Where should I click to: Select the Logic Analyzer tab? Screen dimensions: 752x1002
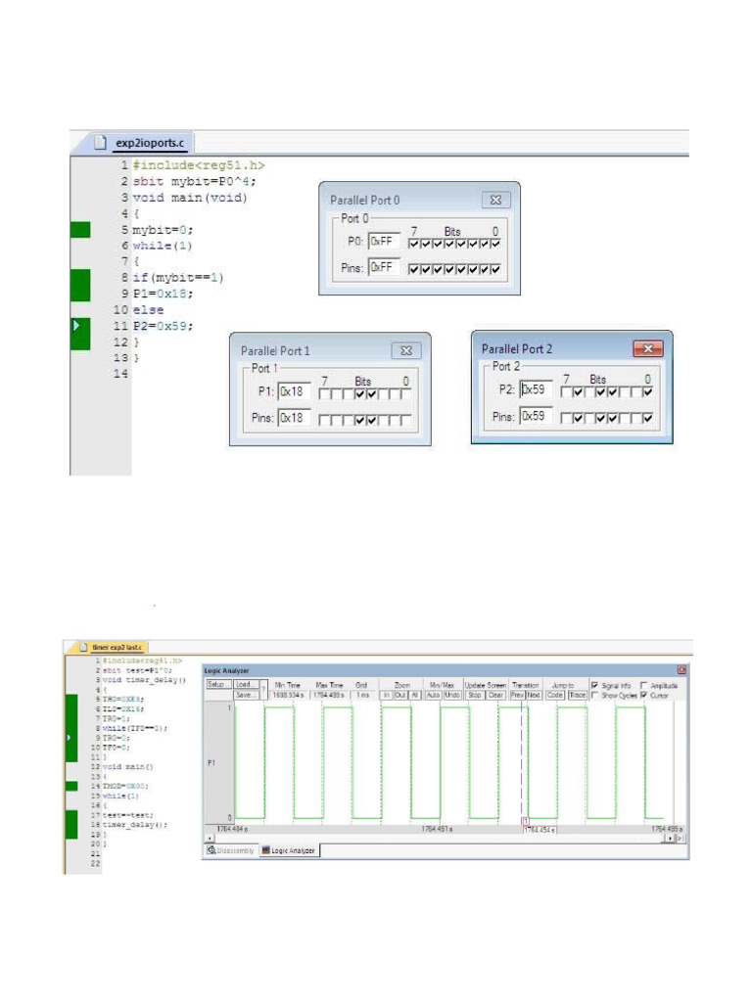coord(289,851)
